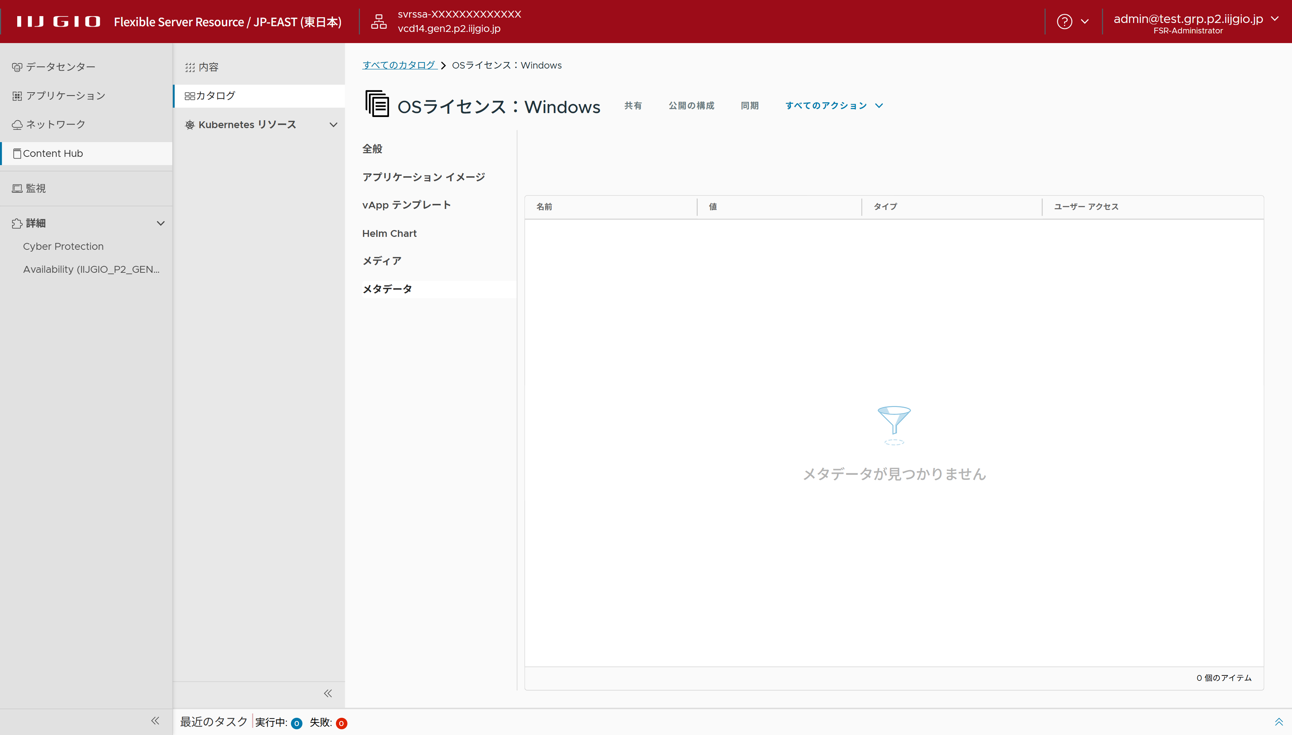Image resolution: width=1292 pixels, height=735 pixels.
Task: Collapse the main left navigation sidebar
Action: 155,721
